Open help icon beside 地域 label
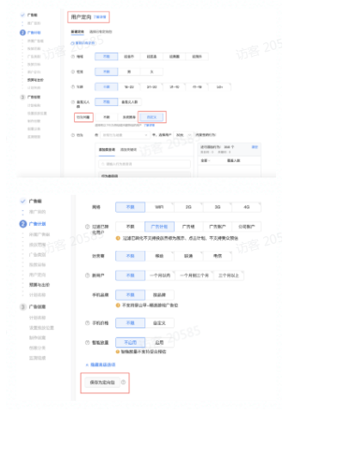This screenshot has height=455, width=338. pyautogui.click(x=73, y=57)
